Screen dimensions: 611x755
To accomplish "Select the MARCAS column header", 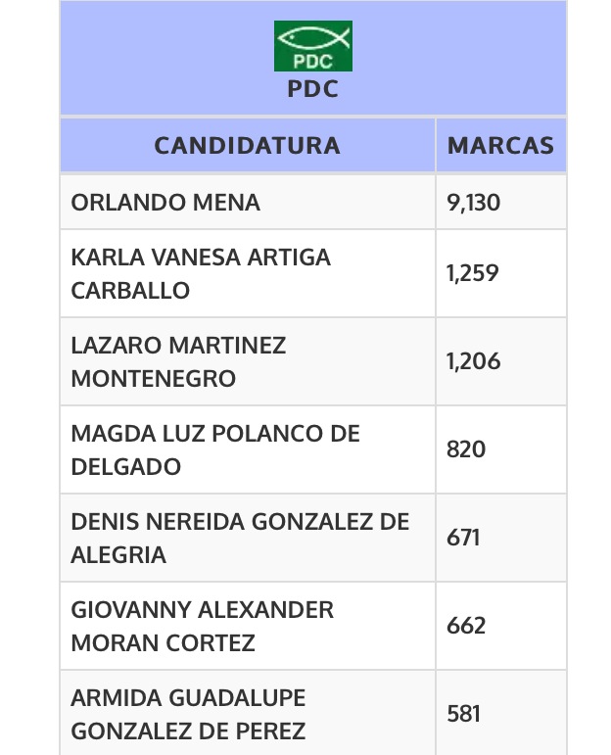I will click(x=500, y=145).
